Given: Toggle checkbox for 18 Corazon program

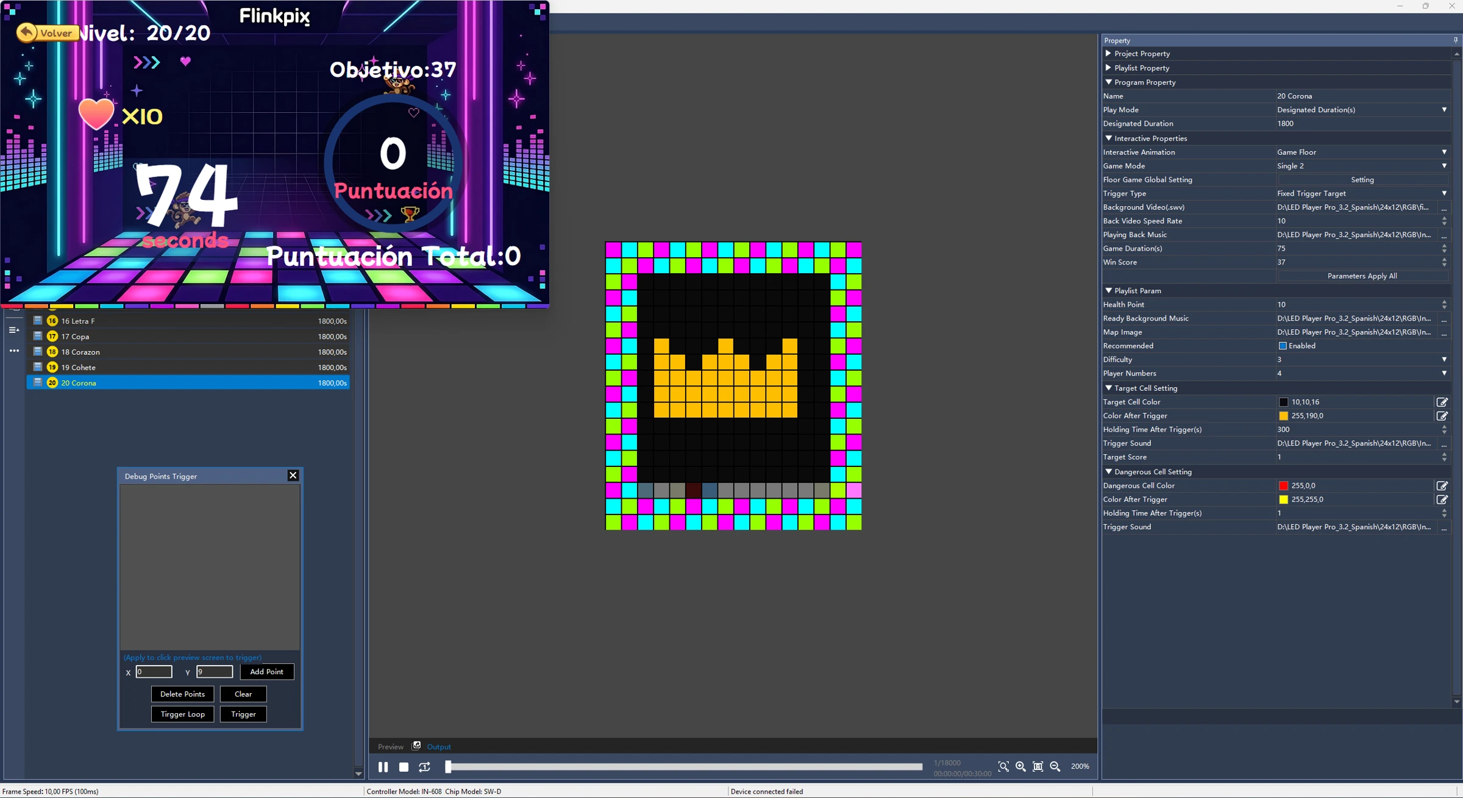Looking at the screenshot, I should click(x=38, y=351).
